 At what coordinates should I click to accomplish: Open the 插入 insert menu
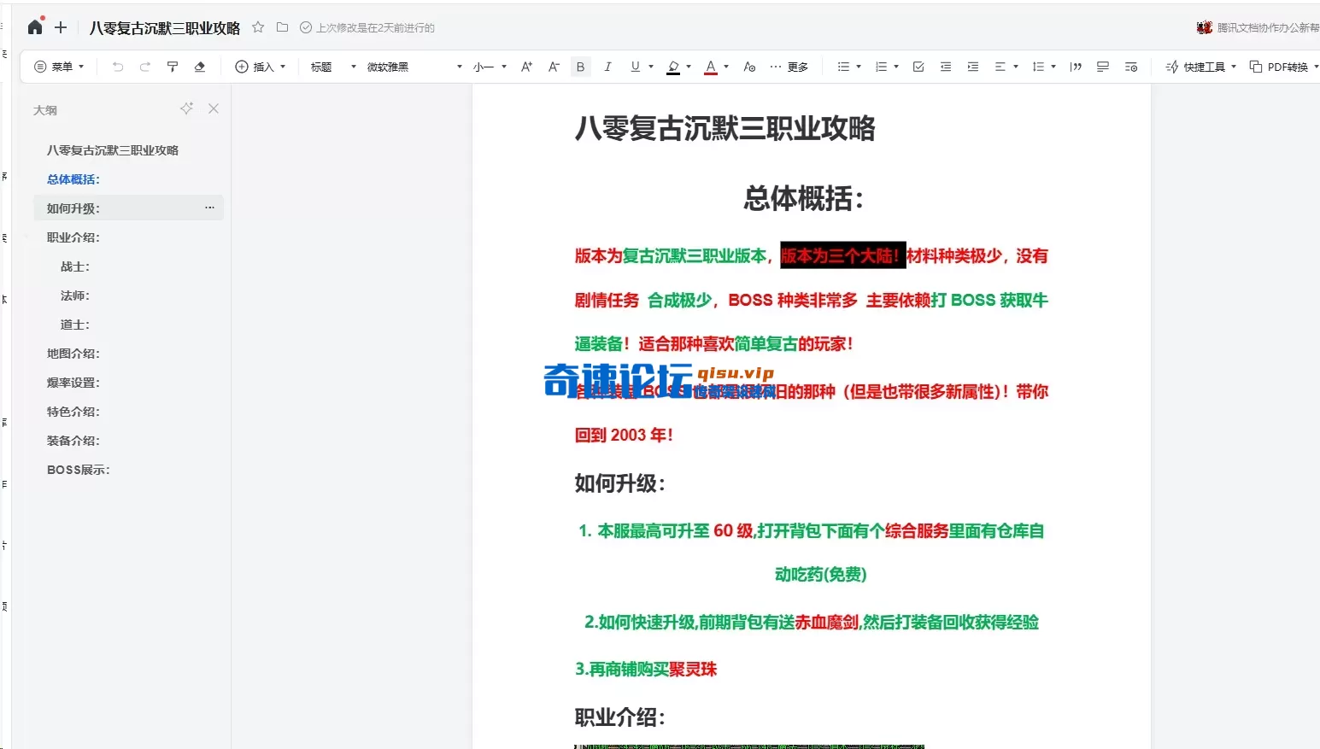point(261,67)
